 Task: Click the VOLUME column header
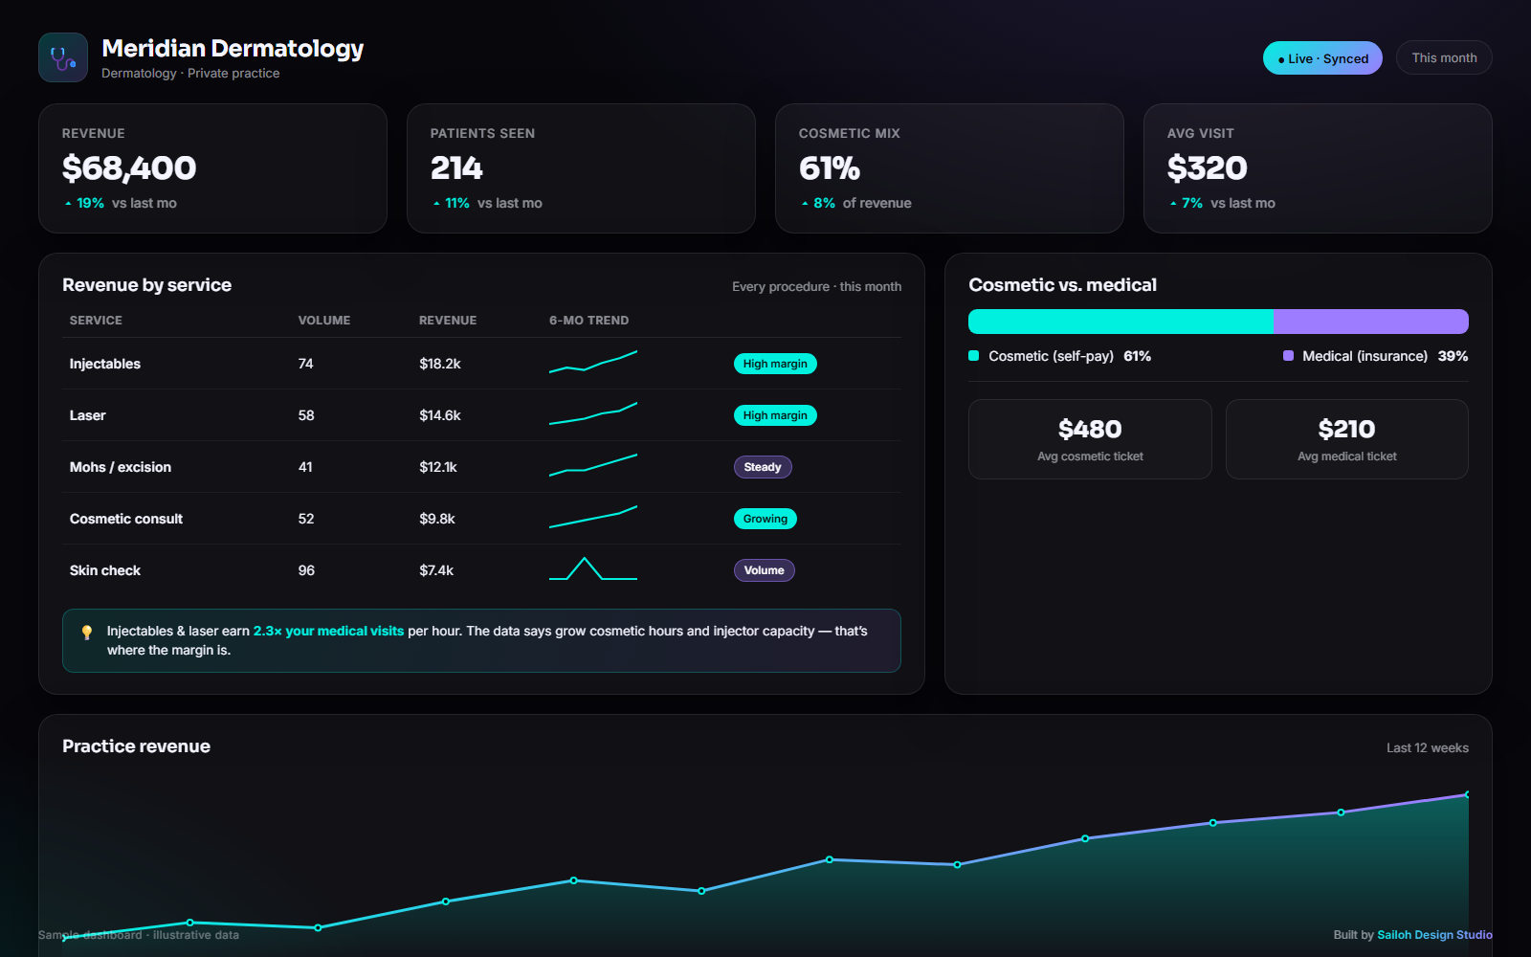click(324, 321)
